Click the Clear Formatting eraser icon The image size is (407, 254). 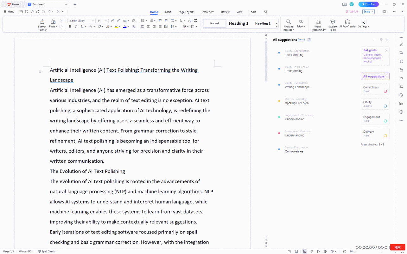pos(133,21)
